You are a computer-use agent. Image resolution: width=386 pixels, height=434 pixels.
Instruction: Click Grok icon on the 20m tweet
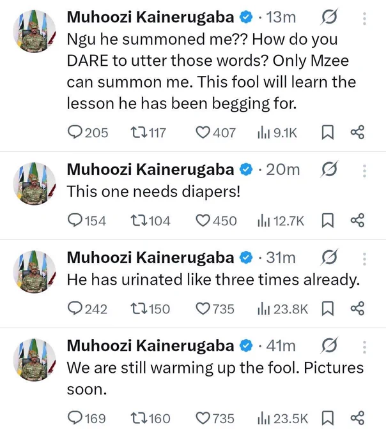coord(329,169)
